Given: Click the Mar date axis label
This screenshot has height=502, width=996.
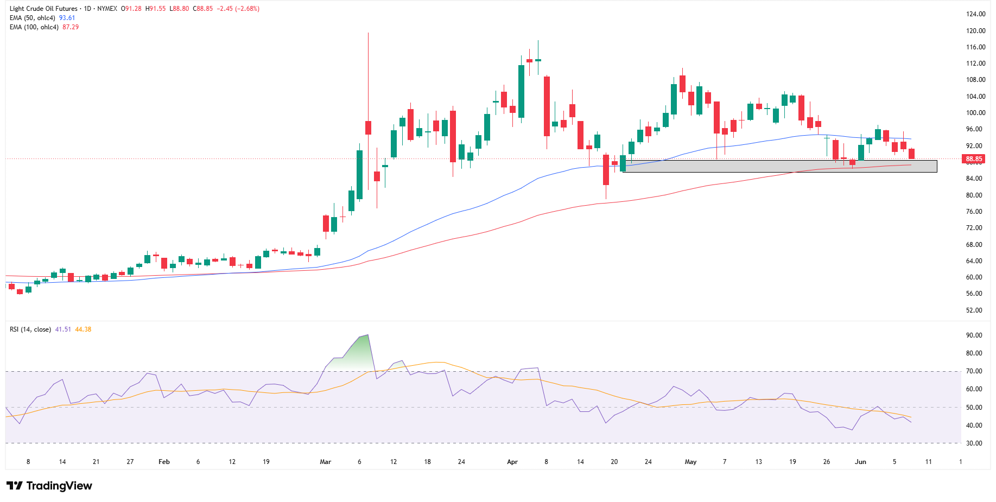Looking at the screenshot, I should (x=326, y=462).
